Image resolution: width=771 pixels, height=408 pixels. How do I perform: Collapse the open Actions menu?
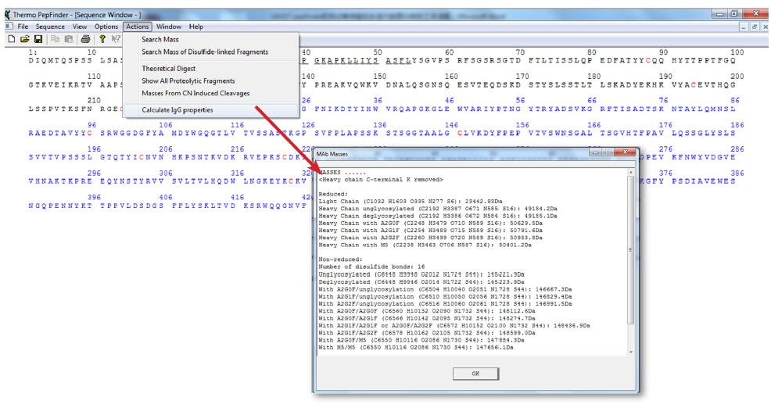pyautogui.click(x=137, y=27)
